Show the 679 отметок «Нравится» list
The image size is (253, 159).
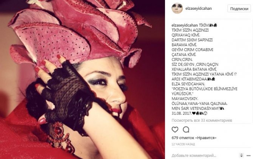[194, 138]
